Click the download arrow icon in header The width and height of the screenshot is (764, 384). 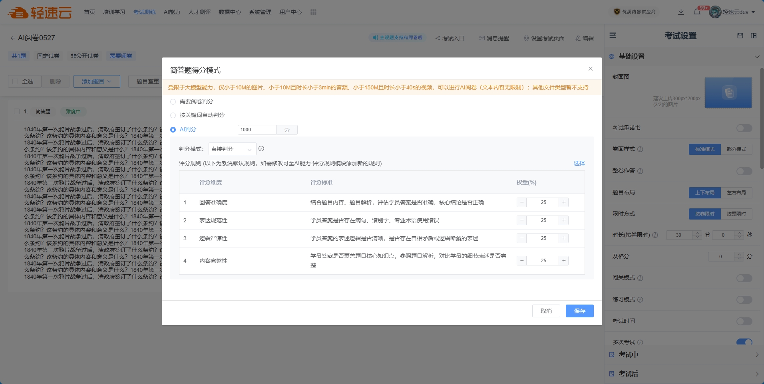point(681,12)
